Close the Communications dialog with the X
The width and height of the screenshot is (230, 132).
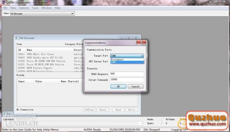click(141, 42)
